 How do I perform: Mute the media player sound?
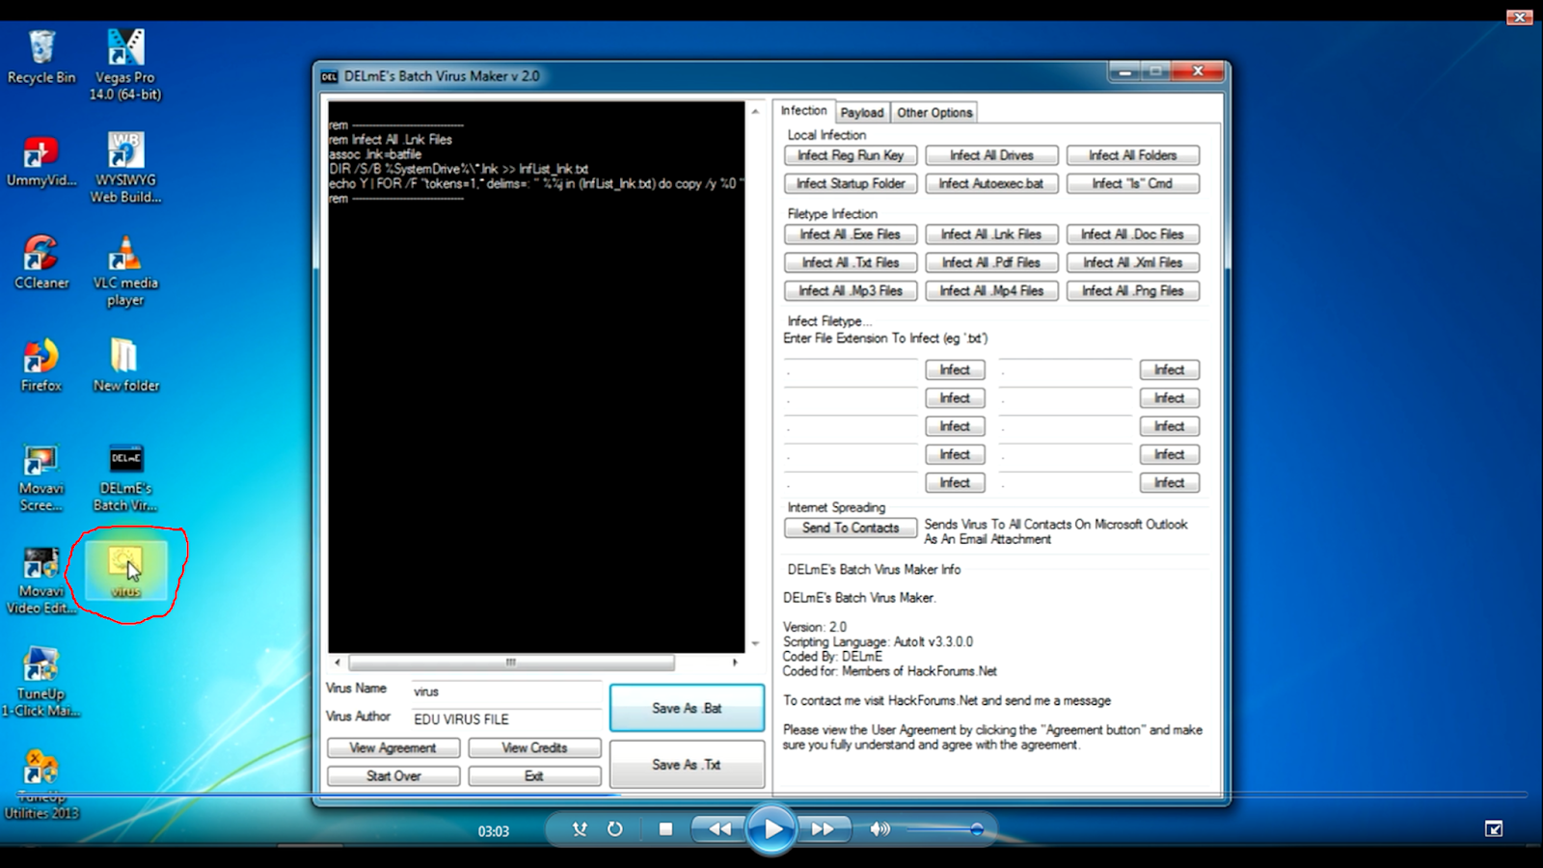coord(880,829)
